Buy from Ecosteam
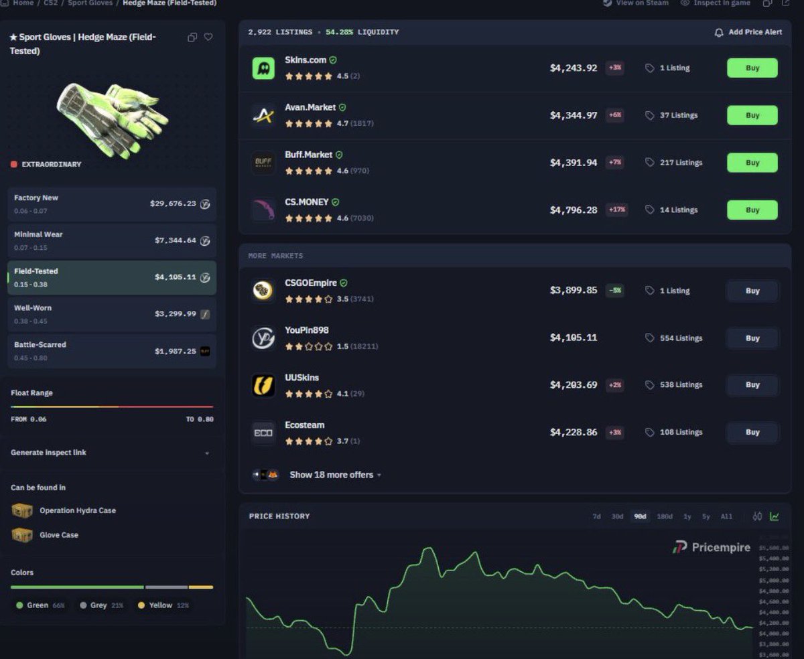Viewport: 804px width, 659px height. tap(752, 433)
